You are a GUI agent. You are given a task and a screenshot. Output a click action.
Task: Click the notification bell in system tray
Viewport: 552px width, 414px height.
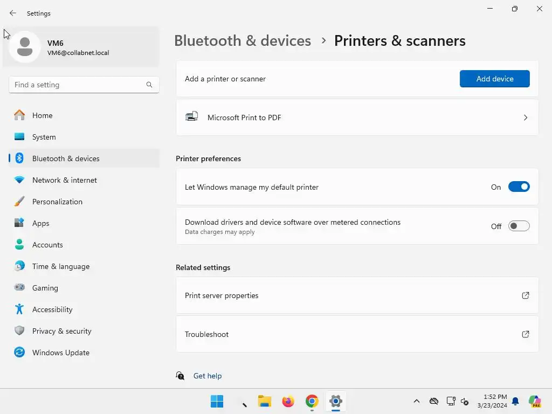click(515, 401)
